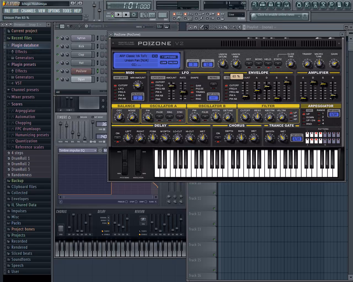This screenshot has height=282, width=353.
Task: Open the piano roll icon
Action: coord(271,5)
